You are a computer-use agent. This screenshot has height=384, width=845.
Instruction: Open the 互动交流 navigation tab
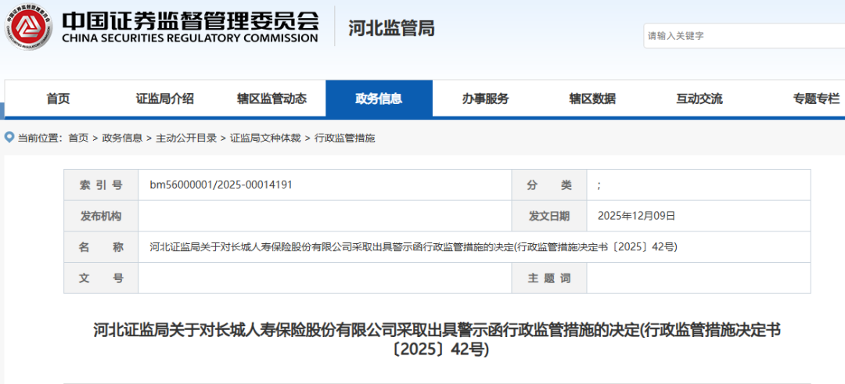699,99
